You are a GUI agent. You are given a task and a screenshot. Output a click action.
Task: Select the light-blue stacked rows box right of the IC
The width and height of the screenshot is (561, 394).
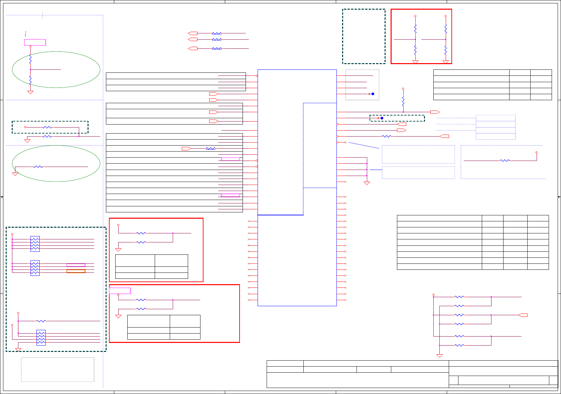coord(496,127)
